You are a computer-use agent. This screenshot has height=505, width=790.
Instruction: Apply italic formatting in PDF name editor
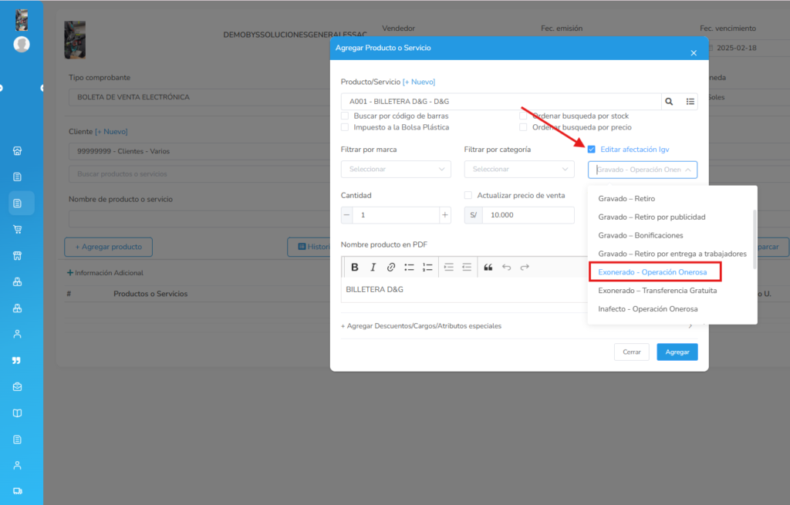coord(373,268)
